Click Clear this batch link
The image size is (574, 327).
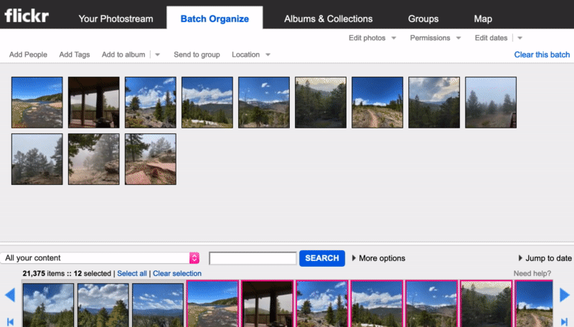(542, 54)
